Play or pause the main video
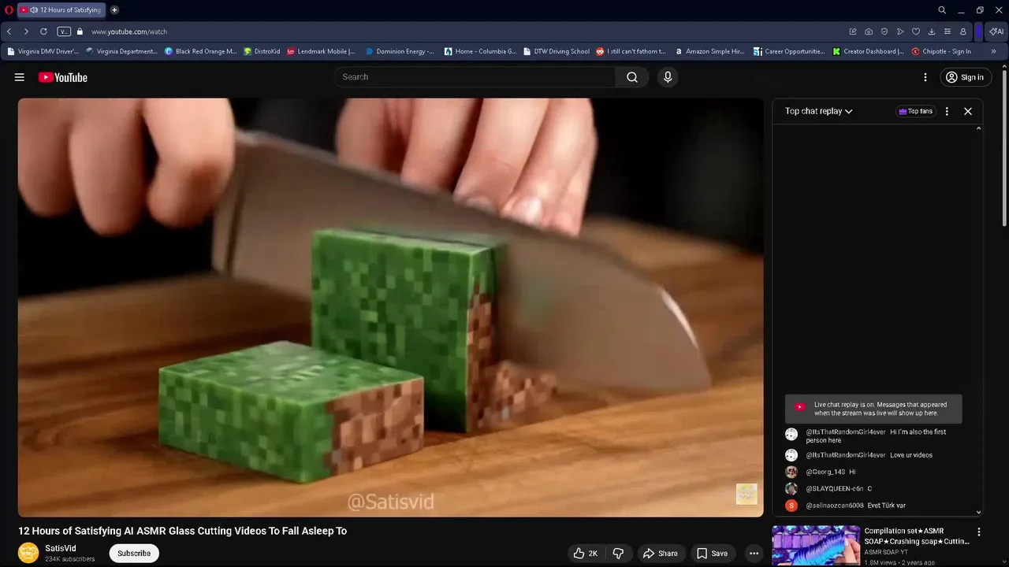Image resolution: width=1009 pixels, height=567 pixels. [x=391, y=307]
